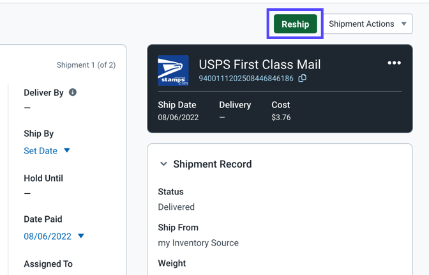This screenshot has width=429, height=275.
Task: Open the Date Paid 08/06/2022 picker
Action: tap(47, 237)
